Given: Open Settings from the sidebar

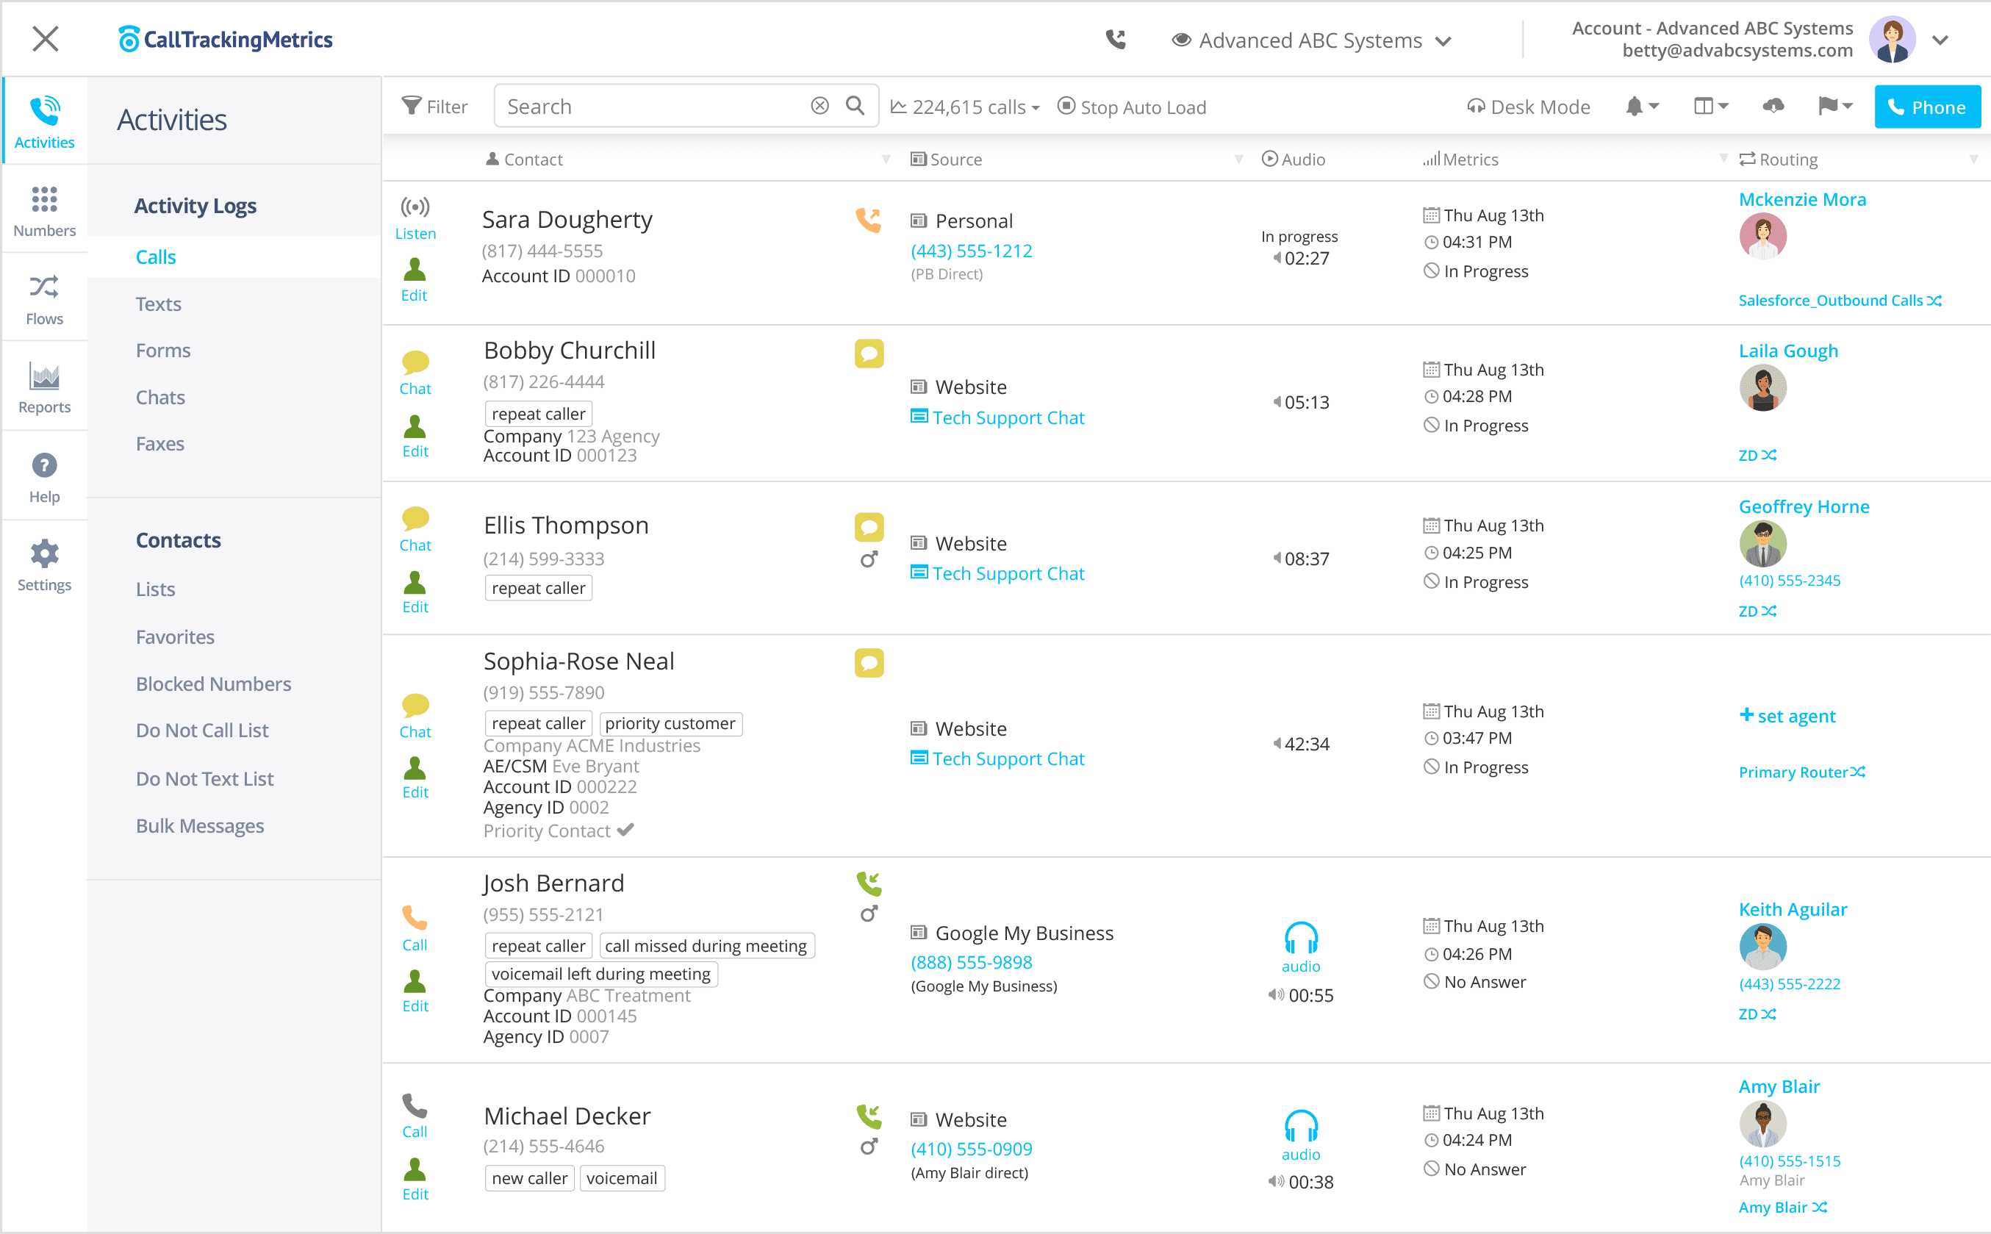Looking at the screenshot, I should 44,563.
